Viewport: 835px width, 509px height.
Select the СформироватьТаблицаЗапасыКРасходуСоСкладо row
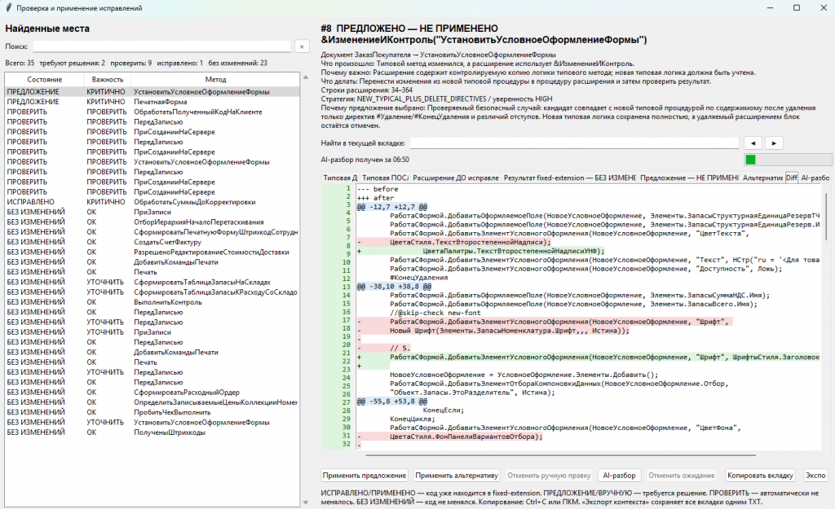152,292
